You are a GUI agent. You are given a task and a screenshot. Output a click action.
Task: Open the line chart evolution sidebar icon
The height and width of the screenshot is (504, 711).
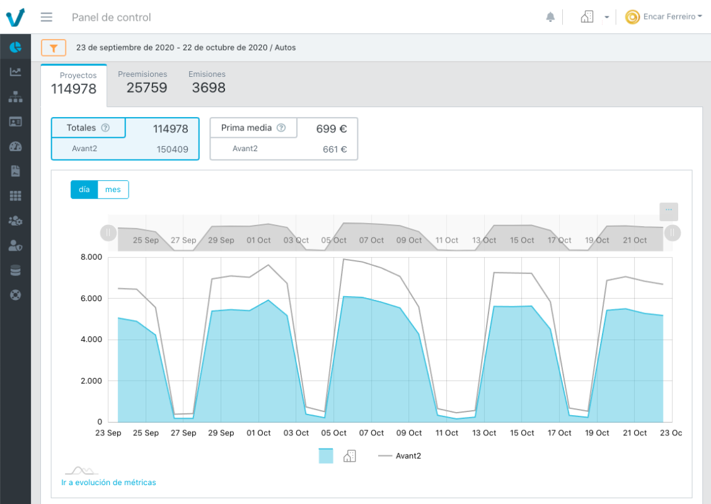[15, 72]
